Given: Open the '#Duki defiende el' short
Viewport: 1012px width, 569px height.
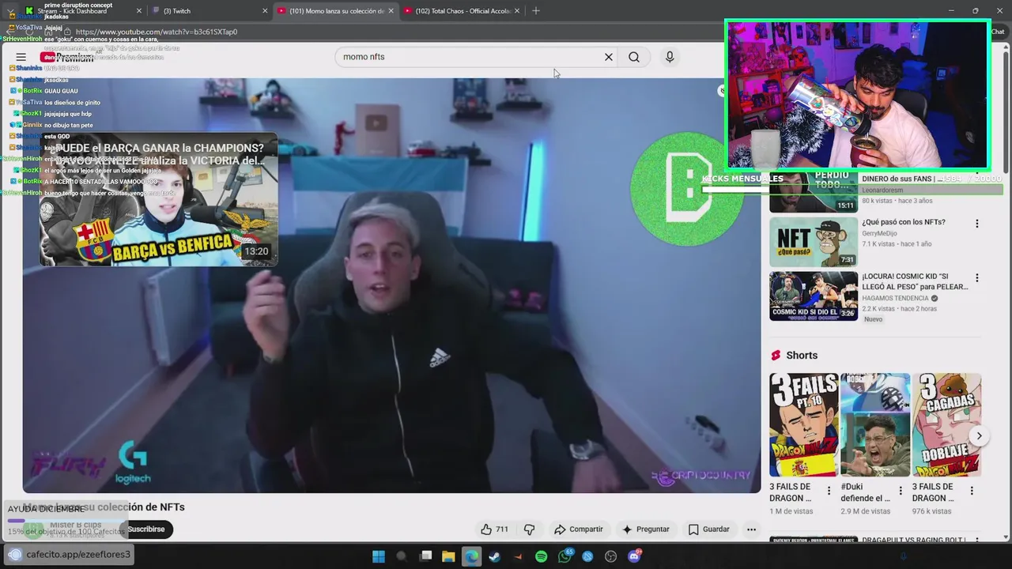Looking at the screenshot, I should click(x=875, y=425).
